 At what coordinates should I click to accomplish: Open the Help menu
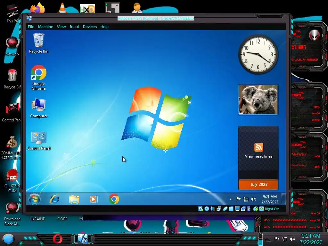point(104,27)
